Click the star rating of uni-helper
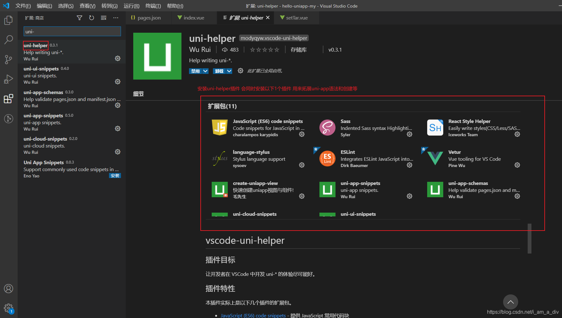This screenshot has height=318, width=562. pyautogui.click(x=265, y=50)
